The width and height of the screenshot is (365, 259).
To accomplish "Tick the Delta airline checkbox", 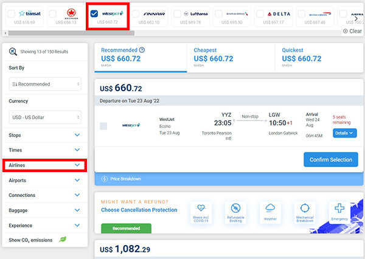I will [260, 14].
